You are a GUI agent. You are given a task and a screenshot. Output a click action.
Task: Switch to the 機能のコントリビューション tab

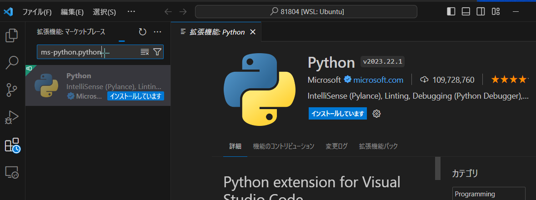tap(283, 146)
